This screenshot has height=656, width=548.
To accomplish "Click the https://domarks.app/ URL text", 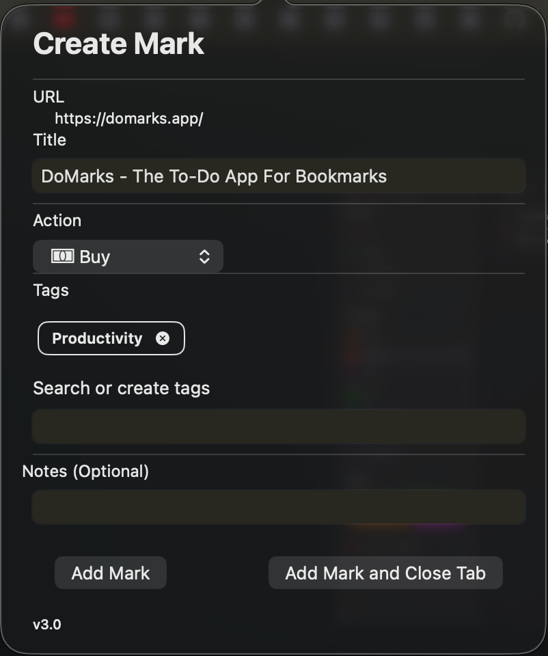I will pyautogui.click(x=128, y=118).
